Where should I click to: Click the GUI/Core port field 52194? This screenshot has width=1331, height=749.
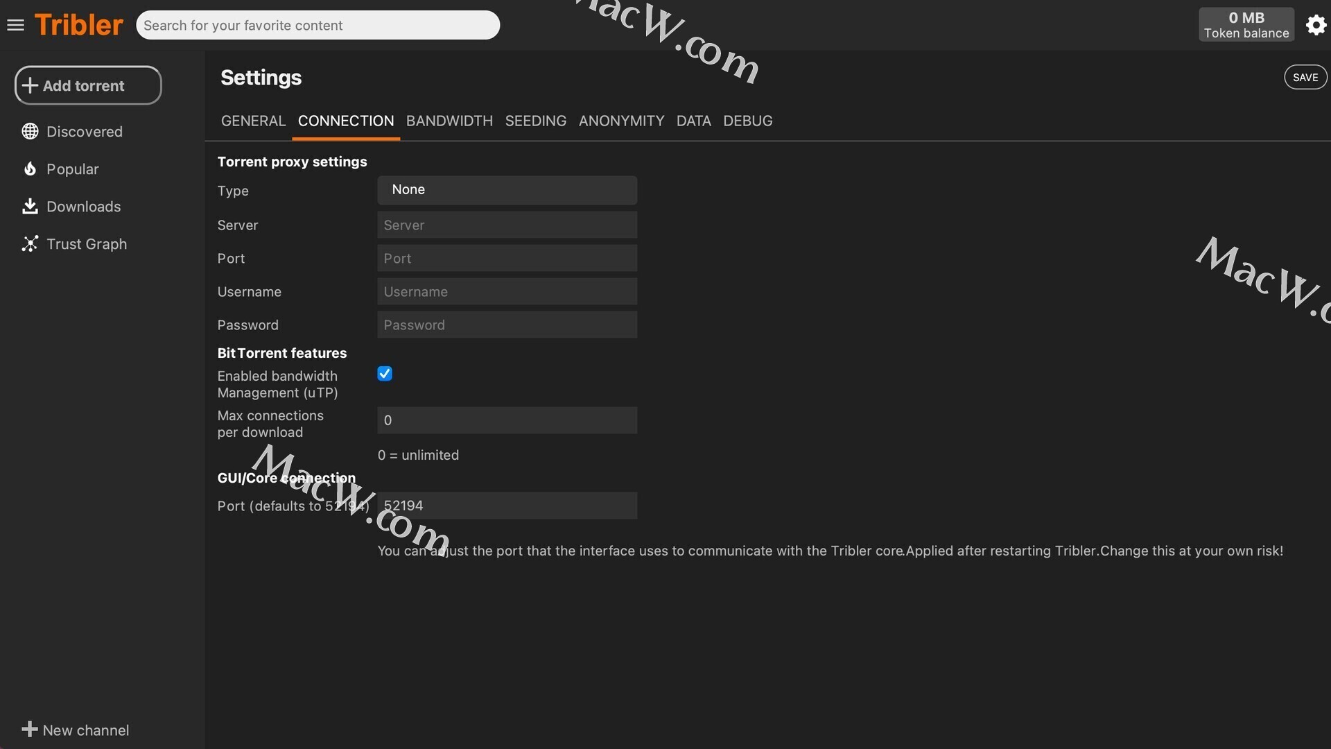click(x=507, y=506)
